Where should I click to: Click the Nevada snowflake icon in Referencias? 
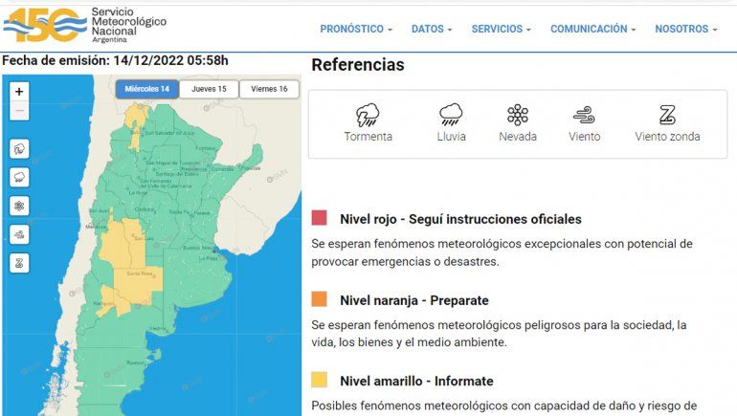(518, 116)
